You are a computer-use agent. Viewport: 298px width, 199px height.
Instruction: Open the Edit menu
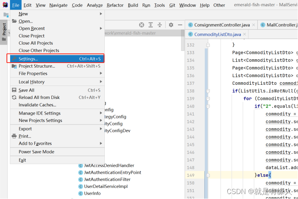(27, 5)
